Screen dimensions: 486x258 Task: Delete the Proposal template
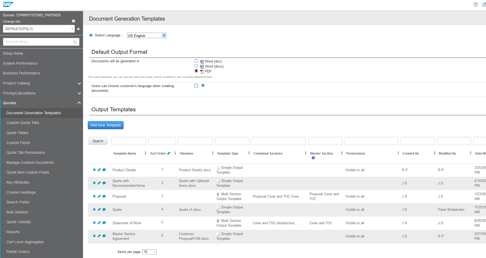point(94,196)
